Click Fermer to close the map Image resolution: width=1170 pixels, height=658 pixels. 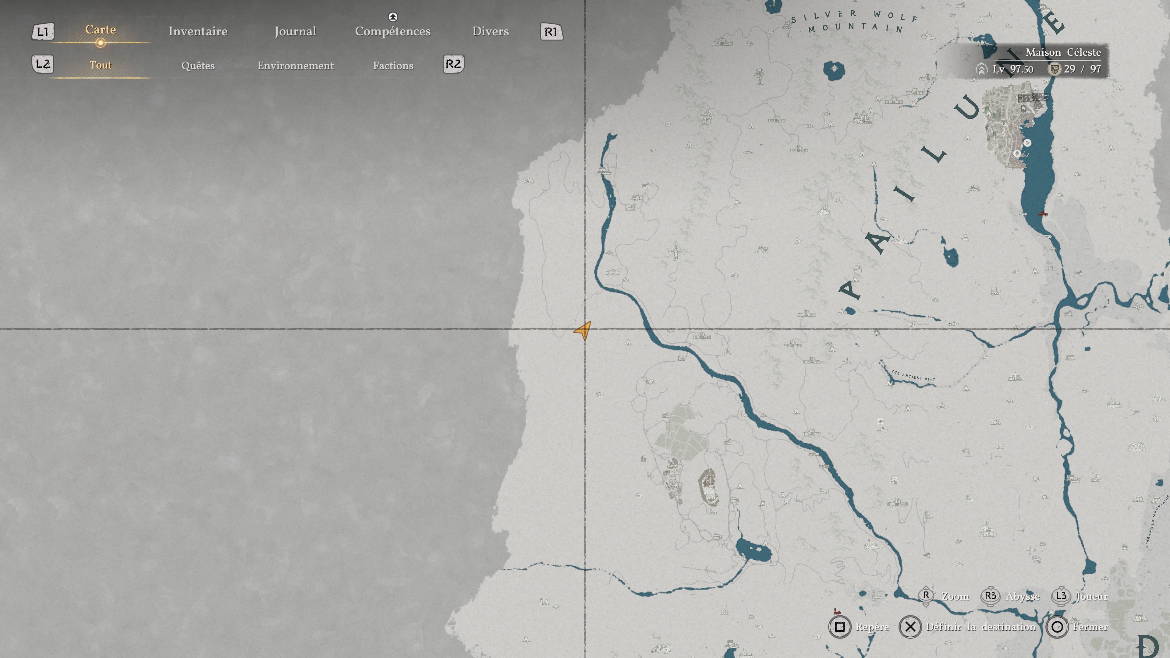click(x=1090, y=627)
